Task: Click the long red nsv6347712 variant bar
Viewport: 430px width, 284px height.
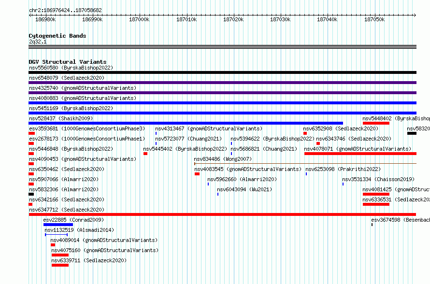Action: point(222,214)
